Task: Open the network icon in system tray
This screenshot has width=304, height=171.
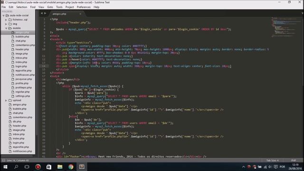Action: tap(265, 167)
